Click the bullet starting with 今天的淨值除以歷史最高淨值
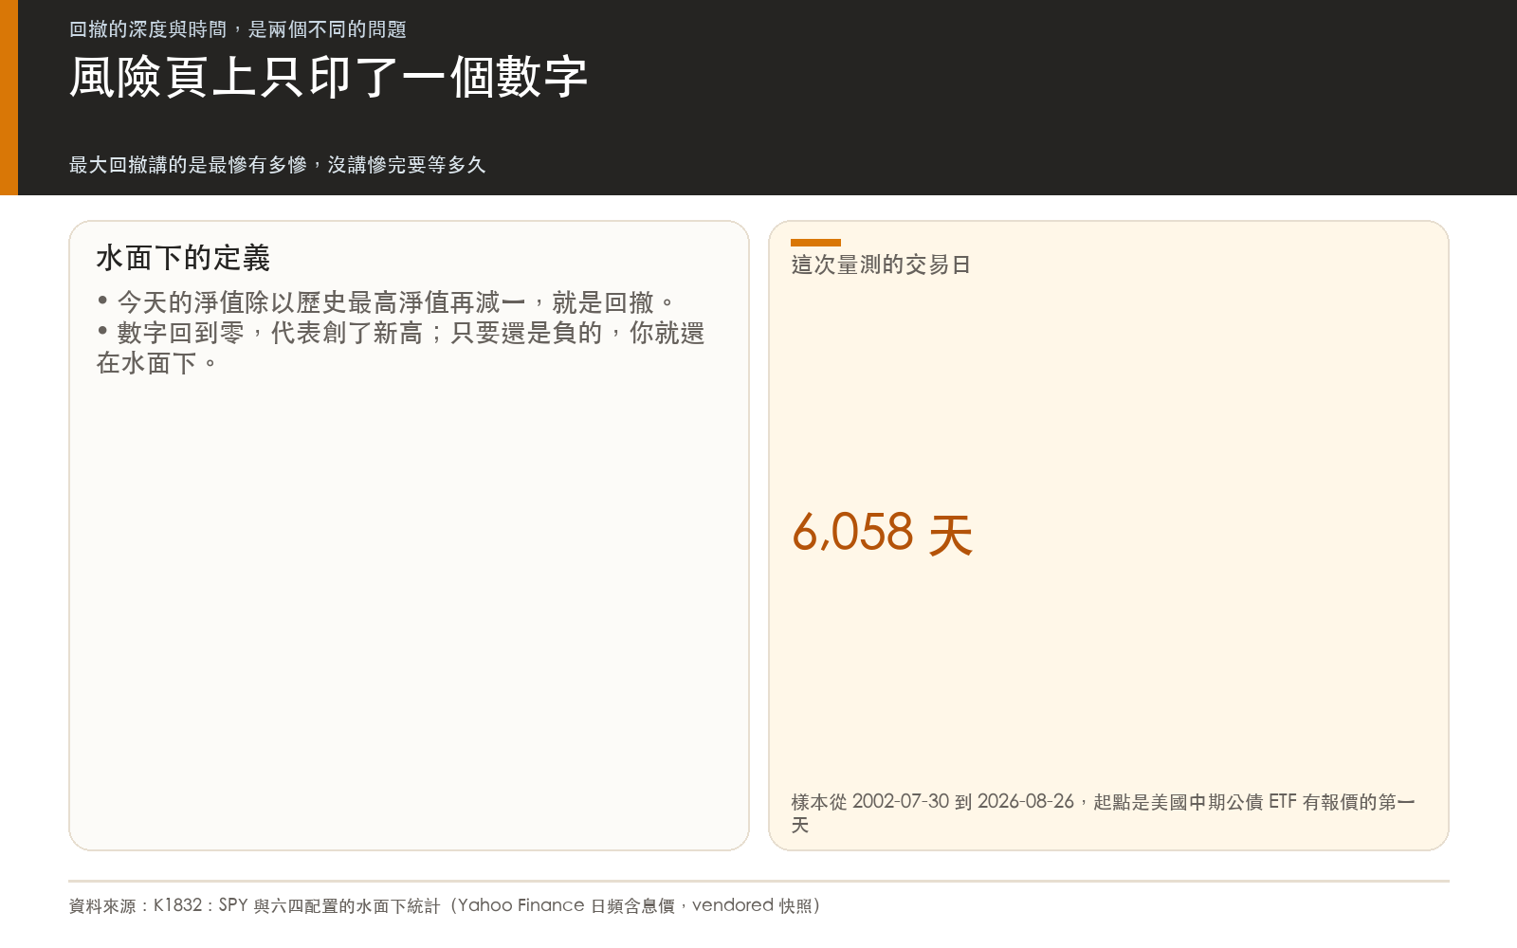1517x948 pixels. [x=387, y=302]
